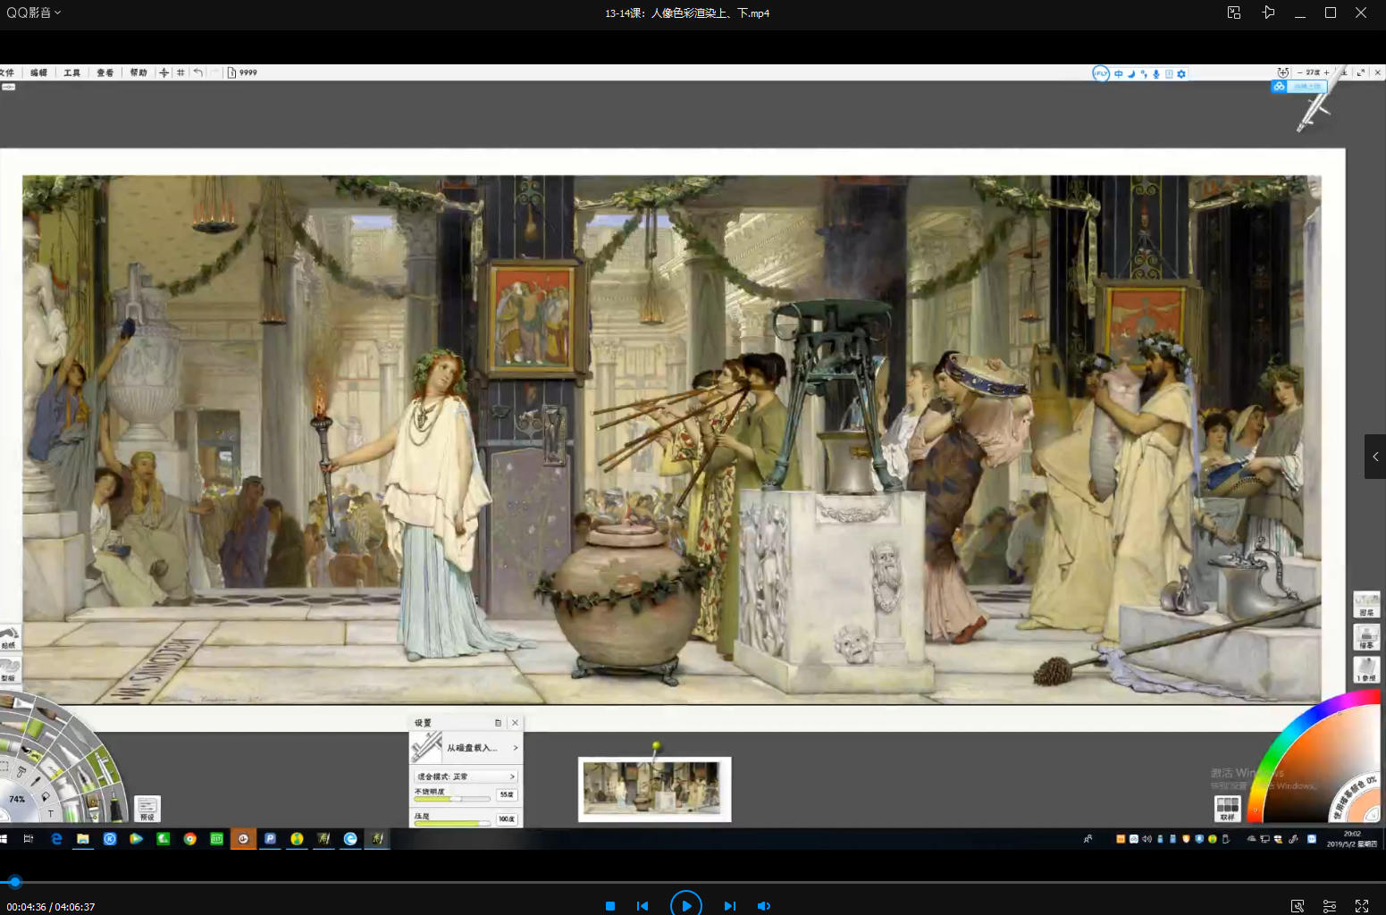Image resolution: width=1386 pixels, height=915 pixels.
Task: Expand the 混合模式 blend mode option
Action: point(466,776)
